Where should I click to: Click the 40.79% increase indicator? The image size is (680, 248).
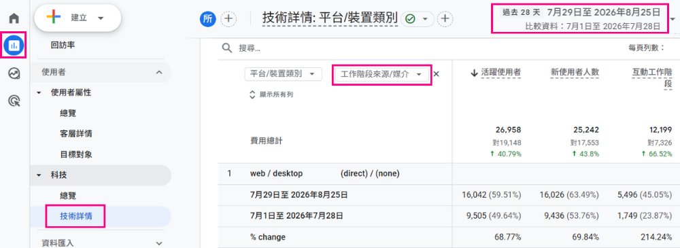(x=506, y=154)
